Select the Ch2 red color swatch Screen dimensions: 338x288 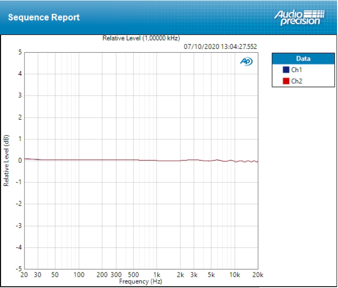click(286, 81)
